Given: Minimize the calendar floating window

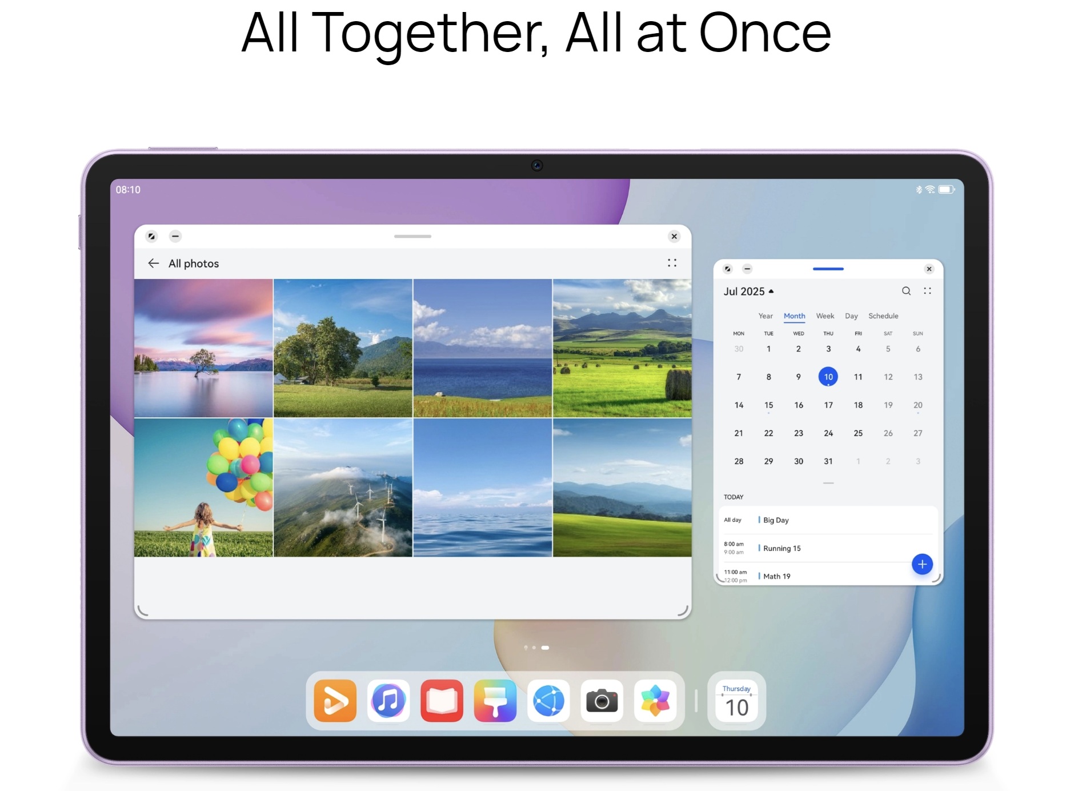Looking at the screenshot, I should coord(747,269).
